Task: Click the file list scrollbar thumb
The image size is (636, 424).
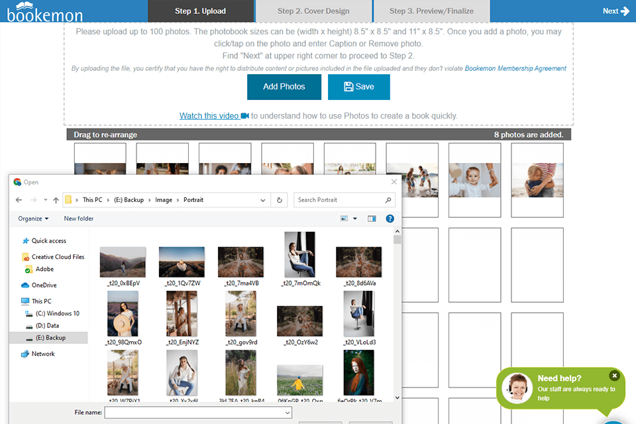Action: coord(397,239)
